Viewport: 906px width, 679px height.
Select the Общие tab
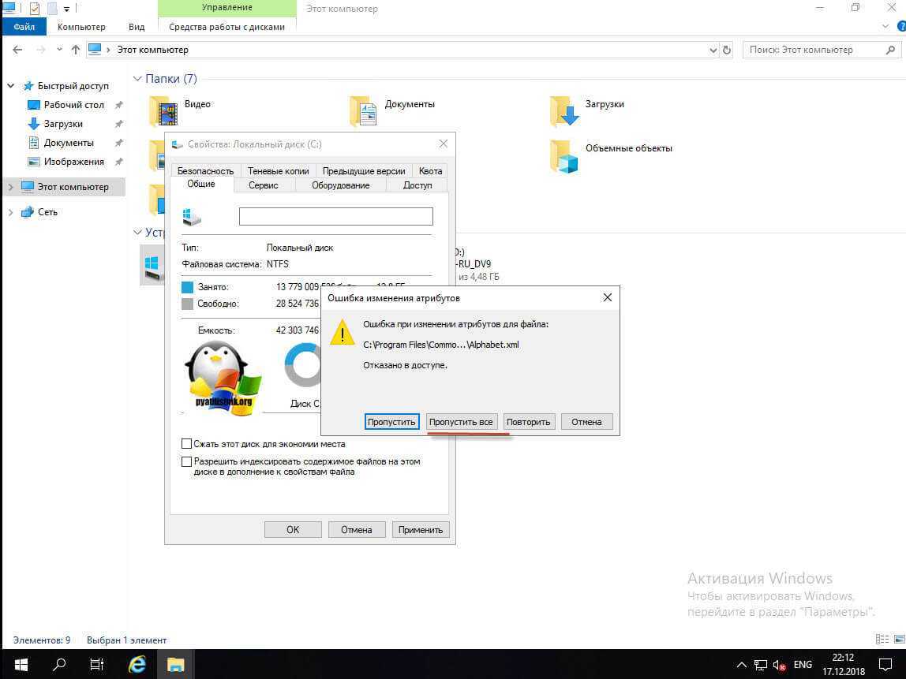click(201, 185)
